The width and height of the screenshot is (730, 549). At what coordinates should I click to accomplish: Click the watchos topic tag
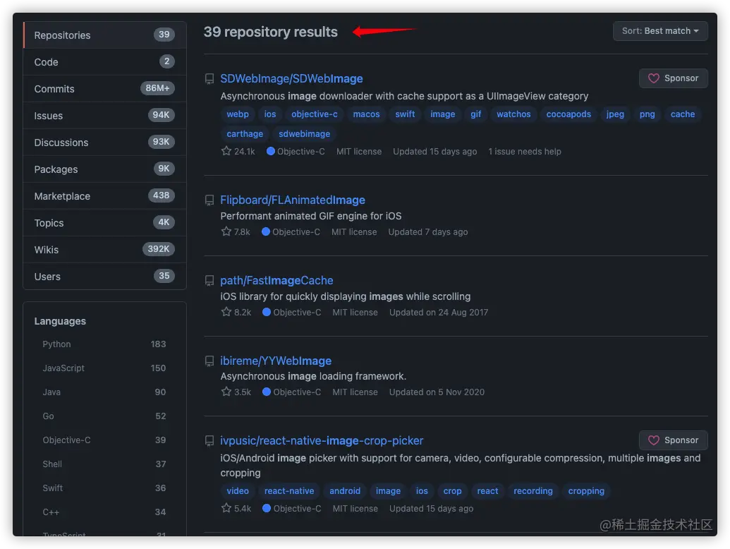coord(513,114)
